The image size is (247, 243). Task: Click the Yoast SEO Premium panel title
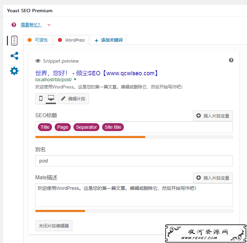pos(30,11)
